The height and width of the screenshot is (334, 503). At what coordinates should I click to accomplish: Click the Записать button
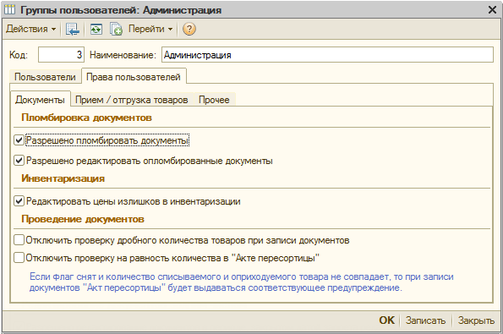pyautogui.click(x=425, y=320)
